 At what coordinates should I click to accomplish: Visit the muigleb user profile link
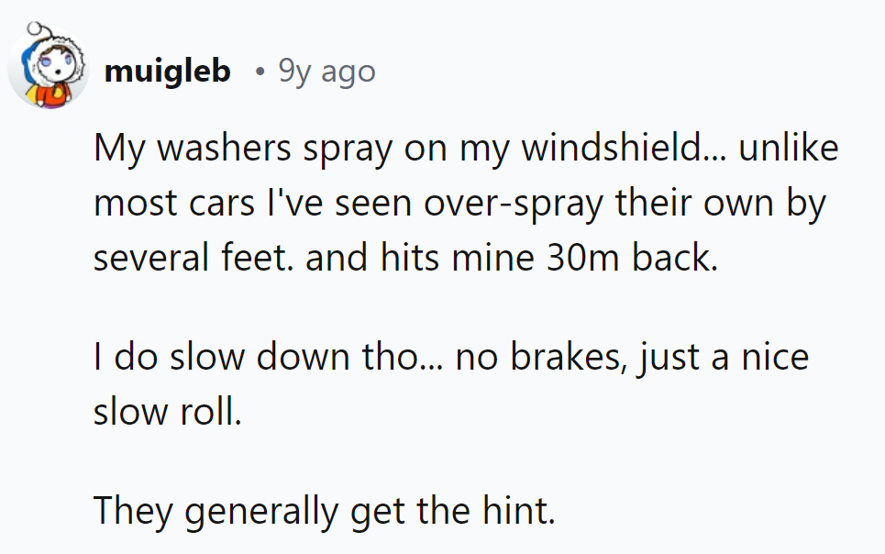(x=168, y=72)
